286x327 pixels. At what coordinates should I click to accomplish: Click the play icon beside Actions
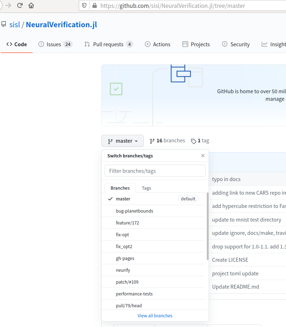[148, 44]
